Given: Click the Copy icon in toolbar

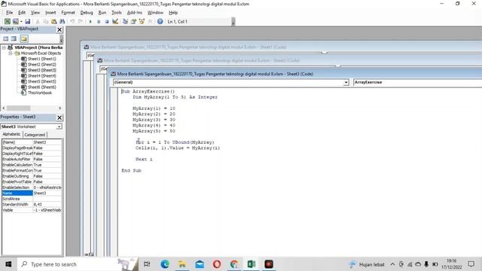Looking at the screenshot, I should point(45,22).
